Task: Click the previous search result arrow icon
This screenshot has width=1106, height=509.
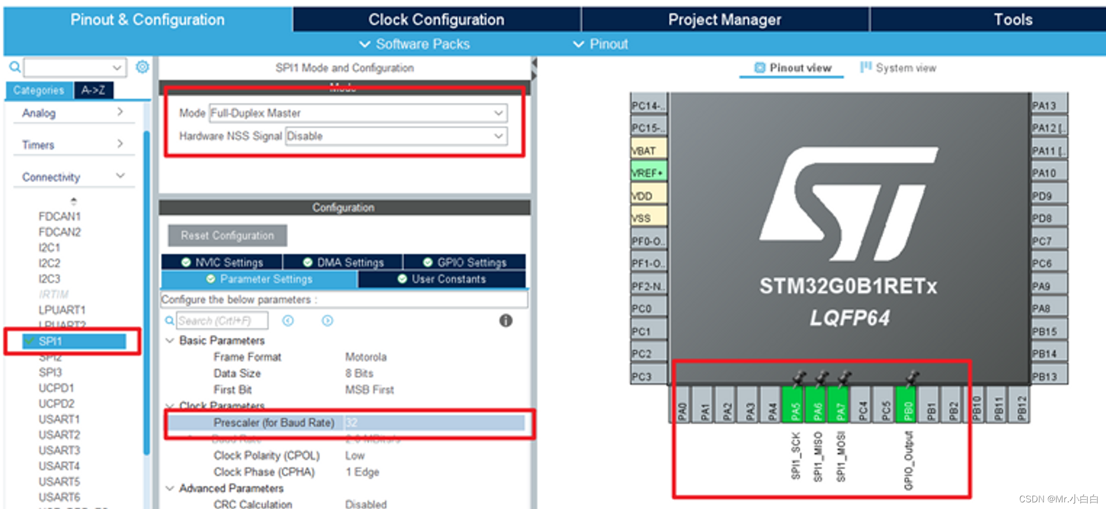Action: pyautogui.click(x=288, y=321)
